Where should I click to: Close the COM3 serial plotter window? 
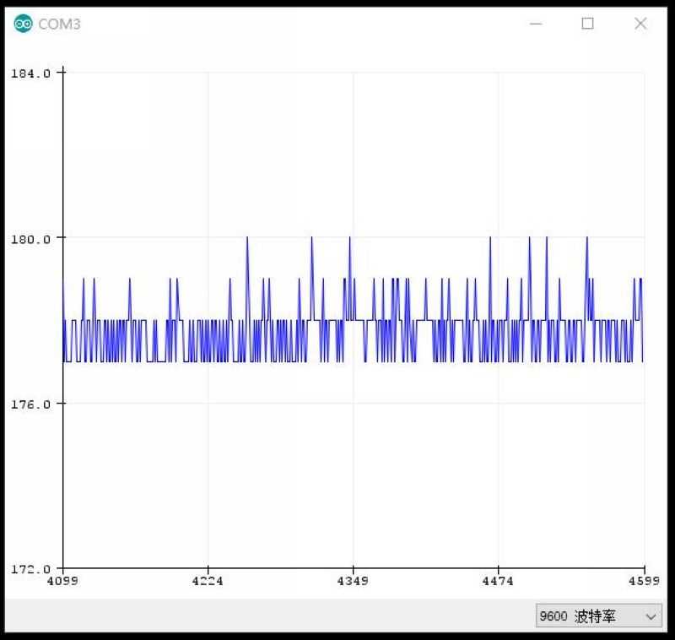(640, 24)
